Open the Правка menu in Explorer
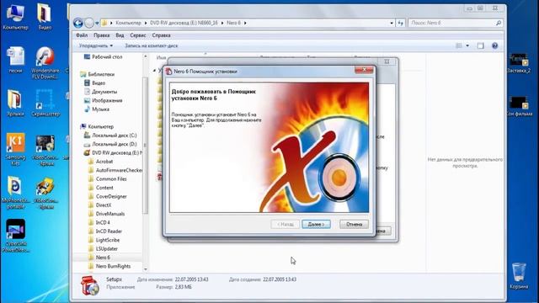Screen dimensions: 539x303 pyautogui.click(x=101, y=35)
